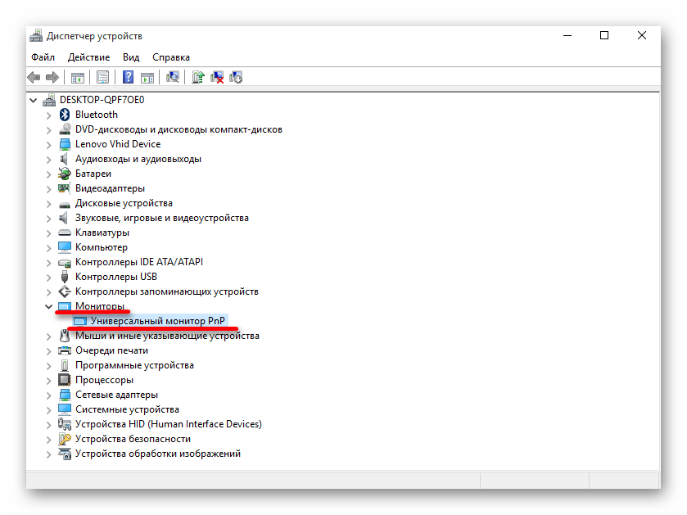
Task: Select Контроллеры USB in the list
Action: pyautogui.click(x=115, y=277)
